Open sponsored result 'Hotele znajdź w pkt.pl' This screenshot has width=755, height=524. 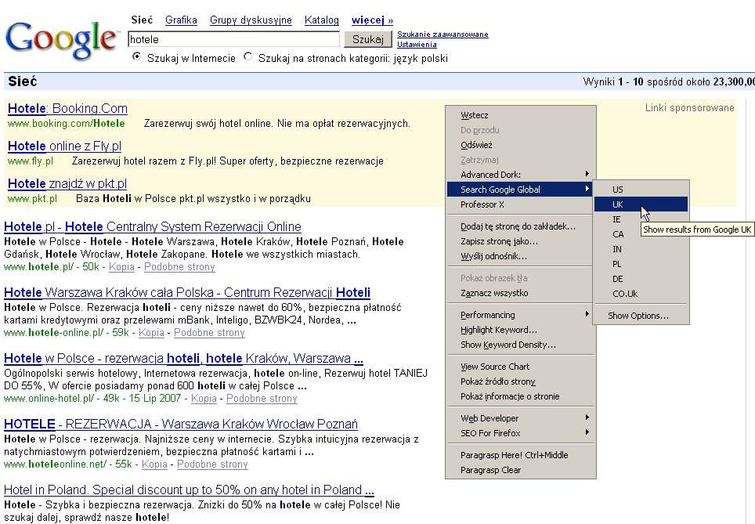pyautogui.click(x=67, y=183)
